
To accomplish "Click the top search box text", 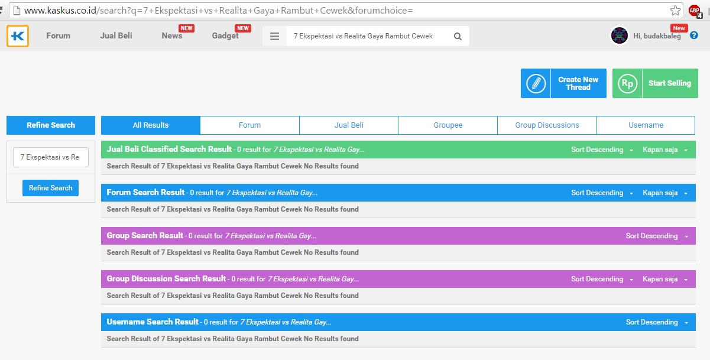I will (x=363, y=36).
